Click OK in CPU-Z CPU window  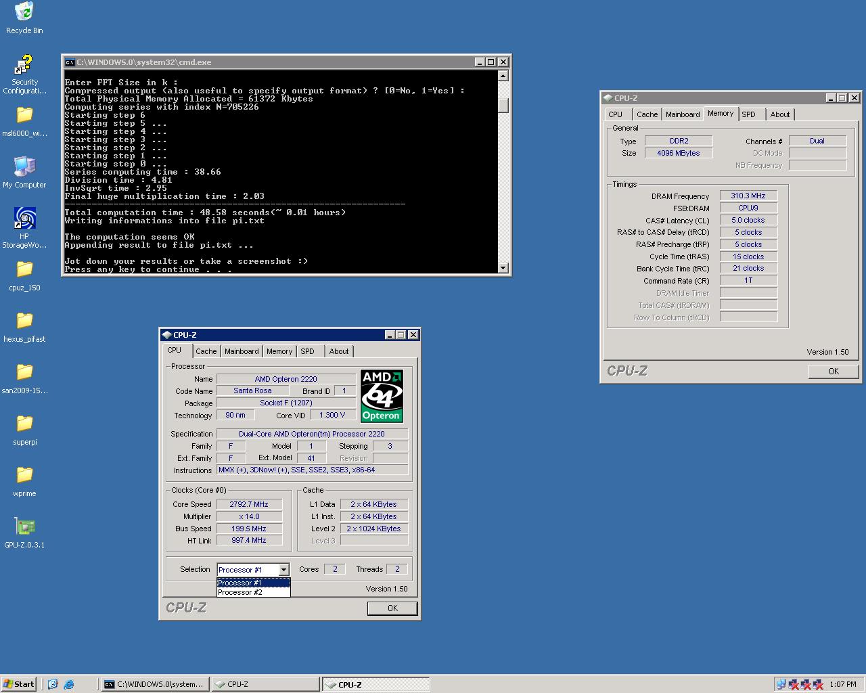click(x=392, y=608)
